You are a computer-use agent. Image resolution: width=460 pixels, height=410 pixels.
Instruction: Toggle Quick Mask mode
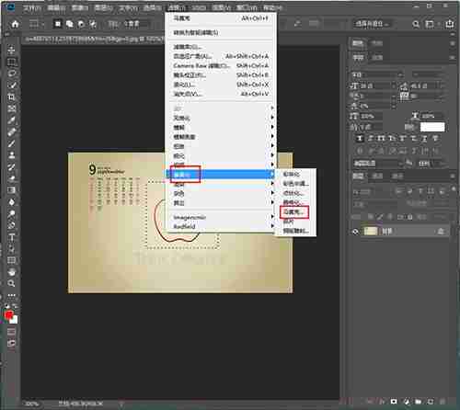(x=12, y=332)
